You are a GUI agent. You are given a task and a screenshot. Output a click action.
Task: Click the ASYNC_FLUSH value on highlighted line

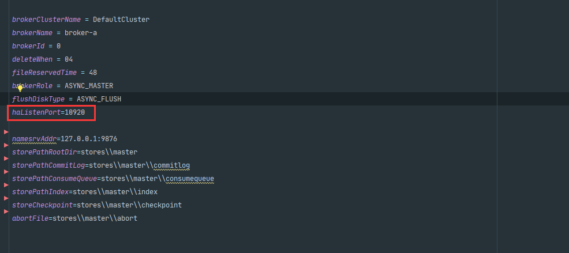click(99, 99)
